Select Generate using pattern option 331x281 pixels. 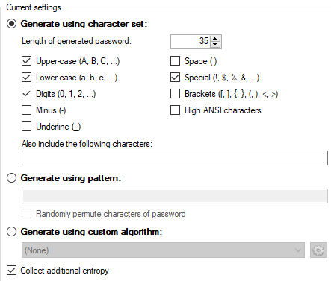point(11,178)
